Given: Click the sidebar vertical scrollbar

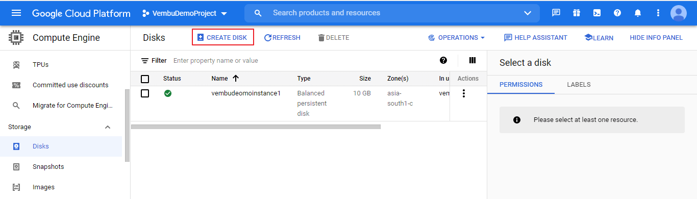Looking at the screenshot, I should pos(127,125).
